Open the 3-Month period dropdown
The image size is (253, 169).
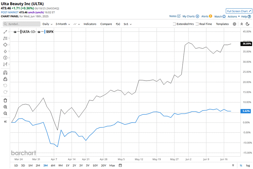click(x=63, y=24)
